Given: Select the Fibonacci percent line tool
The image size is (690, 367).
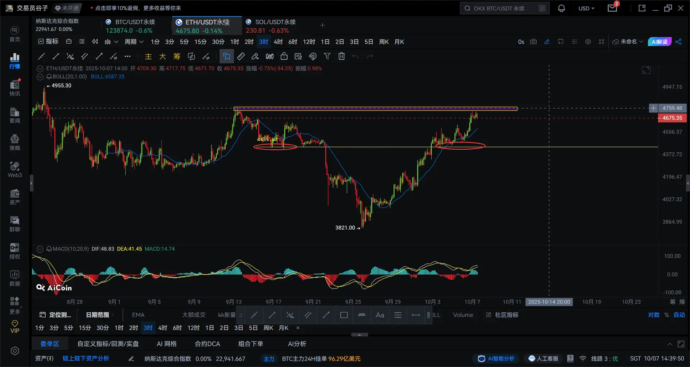Looking at the screenshot, I should (x=70, y=56).
